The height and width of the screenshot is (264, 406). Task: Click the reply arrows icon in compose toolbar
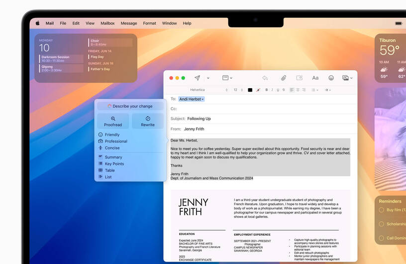point(265,78)
